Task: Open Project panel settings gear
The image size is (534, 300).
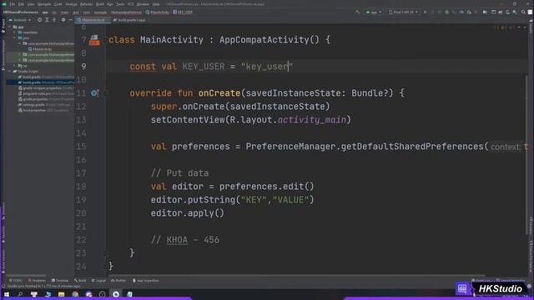Action: [x=63, y=20]
